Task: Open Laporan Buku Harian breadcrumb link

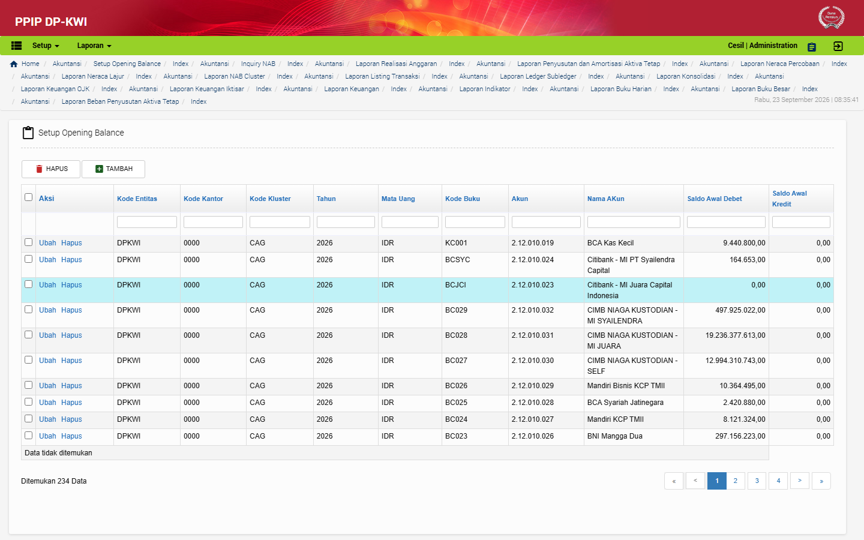Action: 621,89
